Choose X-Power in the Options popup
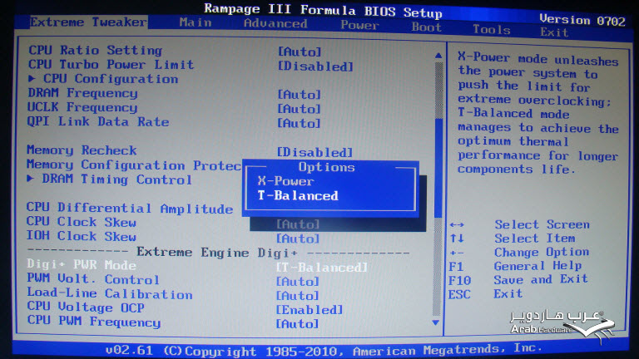This screenshot has width=639, height=359. tap(285, 181)
